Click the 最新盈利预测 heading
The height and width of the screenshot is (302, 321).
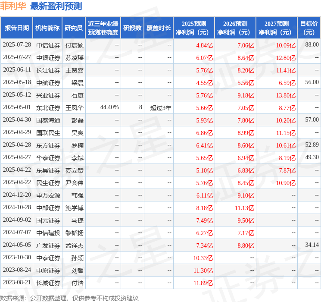pos(56,6)
